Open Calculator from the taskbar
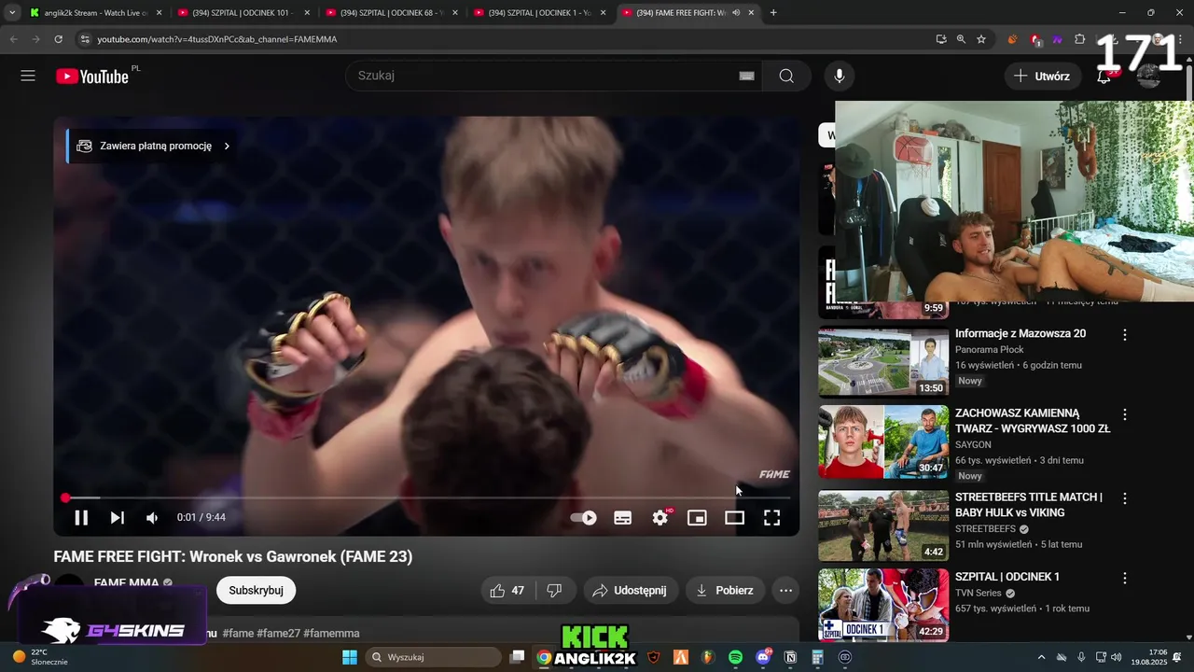This screenshot has height=672, width=1194. (x=818, y=657)
